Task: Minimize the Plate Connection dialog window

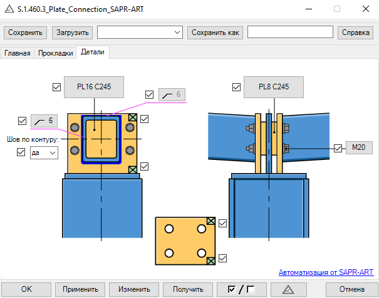Action: coord(309,9)
